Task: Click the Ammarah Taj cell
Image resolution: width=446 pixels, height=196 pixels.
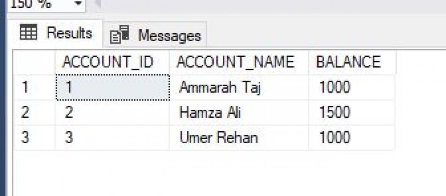Action: click(238, 87)
